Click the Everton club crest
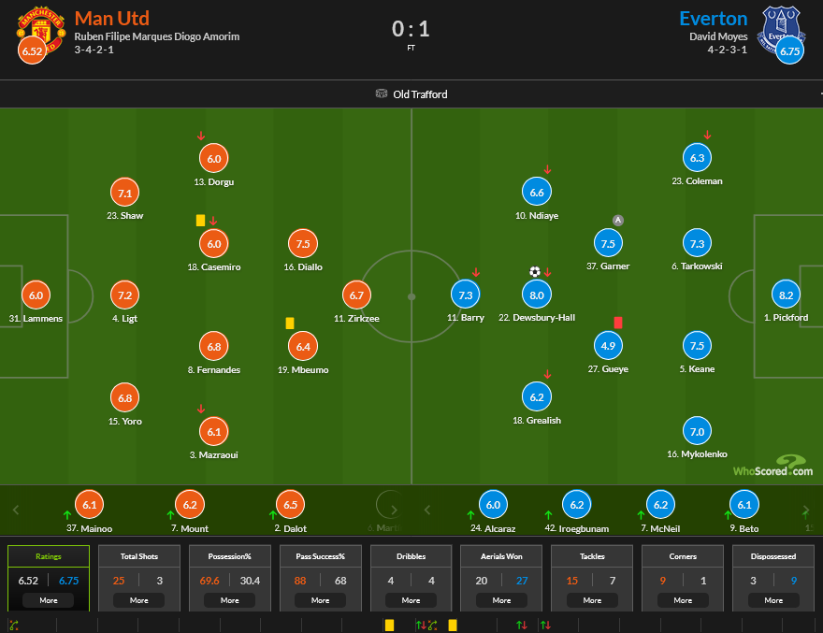Screen dimensions: 823x633 782,28
